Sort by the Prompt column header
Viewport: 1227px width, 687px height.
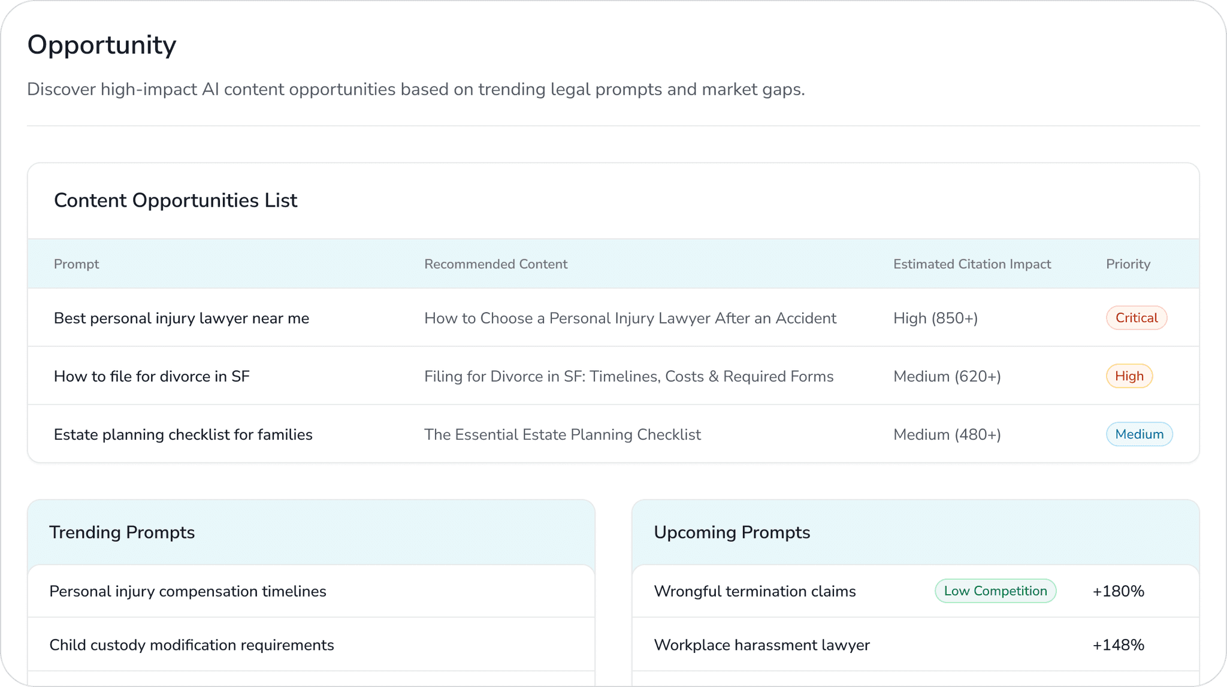click(x=76, y=264)
